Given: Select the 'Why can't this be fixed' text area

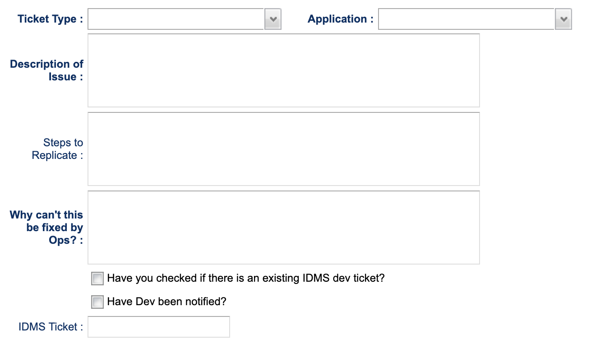Looking at the screenshot, I should click(283, 228).
